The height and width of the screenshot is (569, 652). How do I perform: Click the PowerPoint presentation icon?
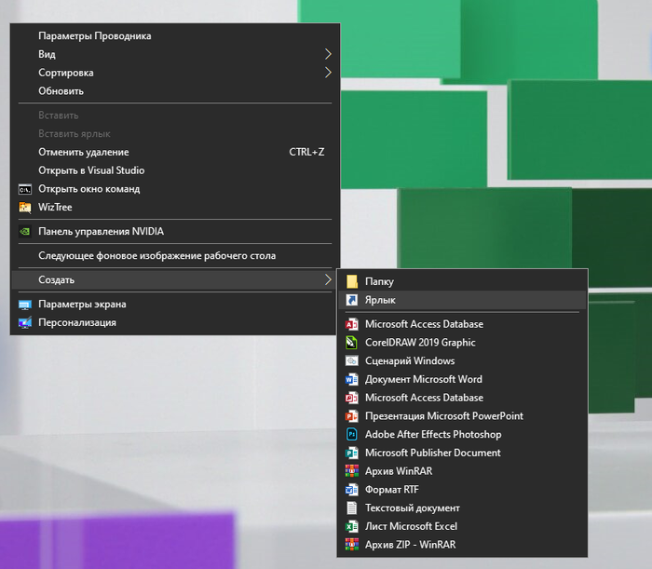pyautogui.click(x=352, y=415)
